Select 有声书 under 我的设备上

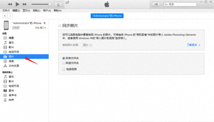(x=24, y=95)
